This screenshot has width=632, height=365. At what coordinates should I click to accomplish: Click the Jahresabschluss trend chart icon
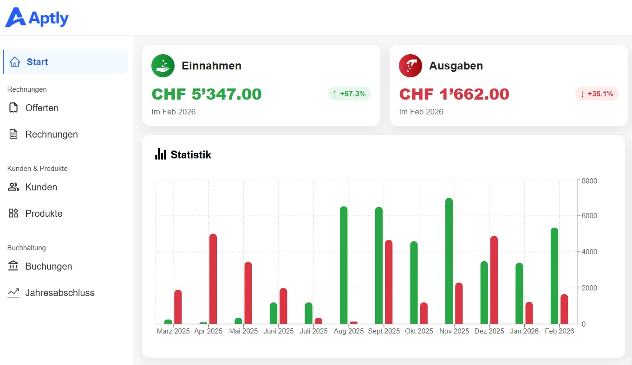[13, 293]
